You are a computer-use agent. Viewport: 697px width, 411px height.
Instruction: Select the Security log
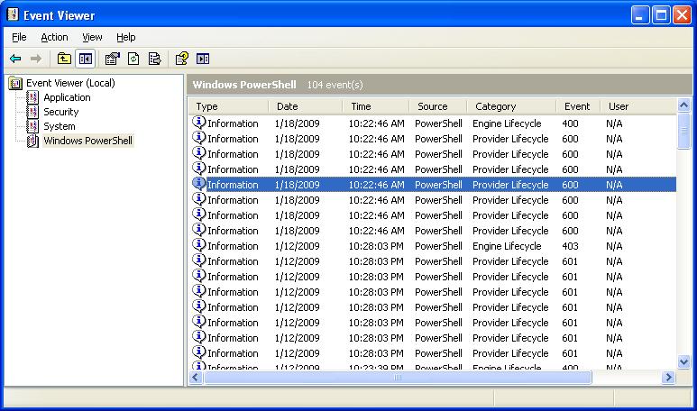pos(61,112)
